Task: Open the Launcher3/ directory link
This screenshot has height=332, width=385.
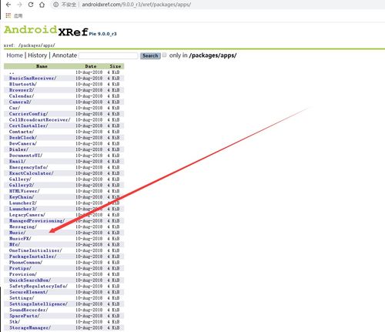Action: [23, 209]
